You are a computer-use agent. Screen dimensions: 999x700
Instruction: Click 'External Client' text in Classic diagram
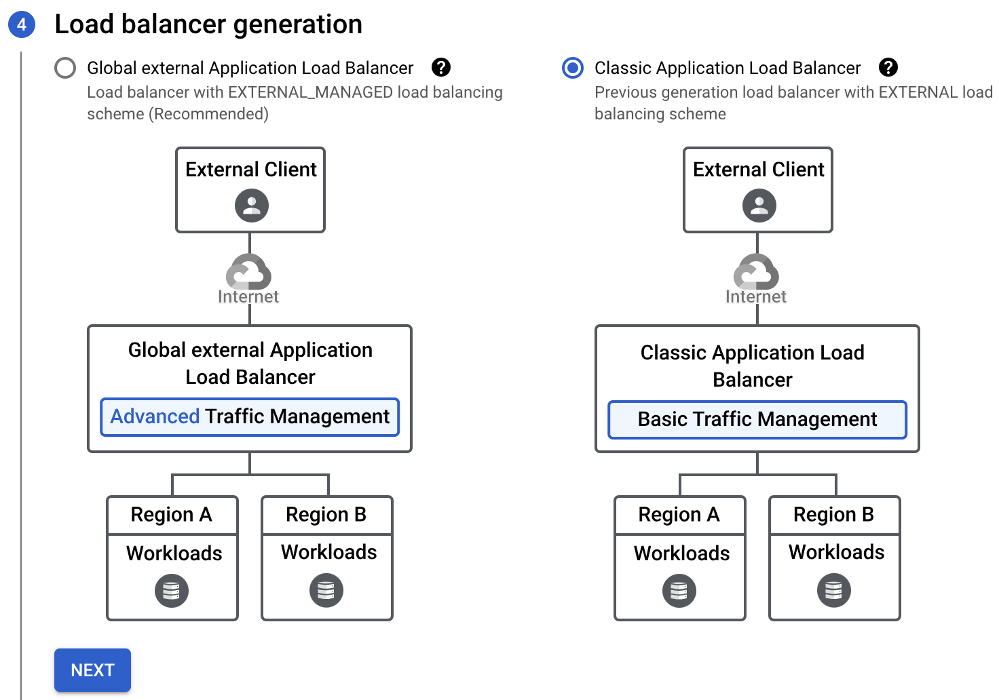[759, 170]
